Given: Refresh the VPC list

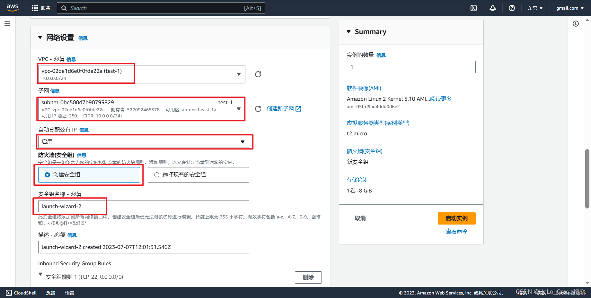Looking at the screenshot, I should click(258, 74).
